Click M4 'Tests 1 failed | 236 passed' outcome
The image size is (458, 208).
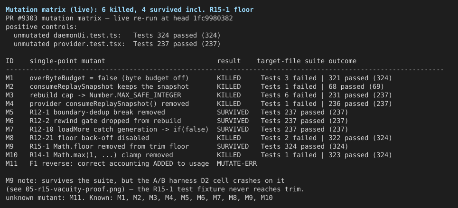[x=326, y=104]
